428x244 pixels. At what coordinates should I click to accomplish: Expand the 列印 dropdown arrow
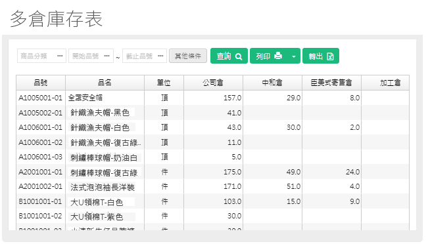pos(294,56)
